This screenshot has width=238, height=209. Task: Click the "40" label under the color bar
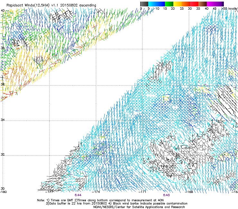click(x=206, y=9)
